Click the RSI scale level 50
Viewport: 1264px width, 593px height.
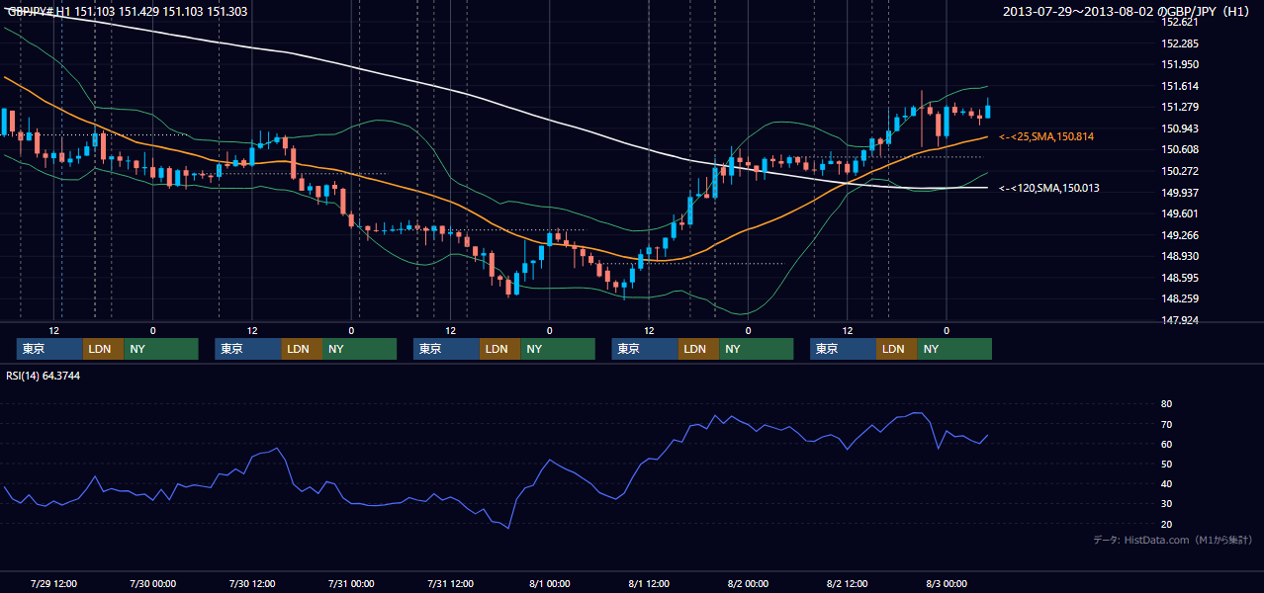click(1166, 465)
